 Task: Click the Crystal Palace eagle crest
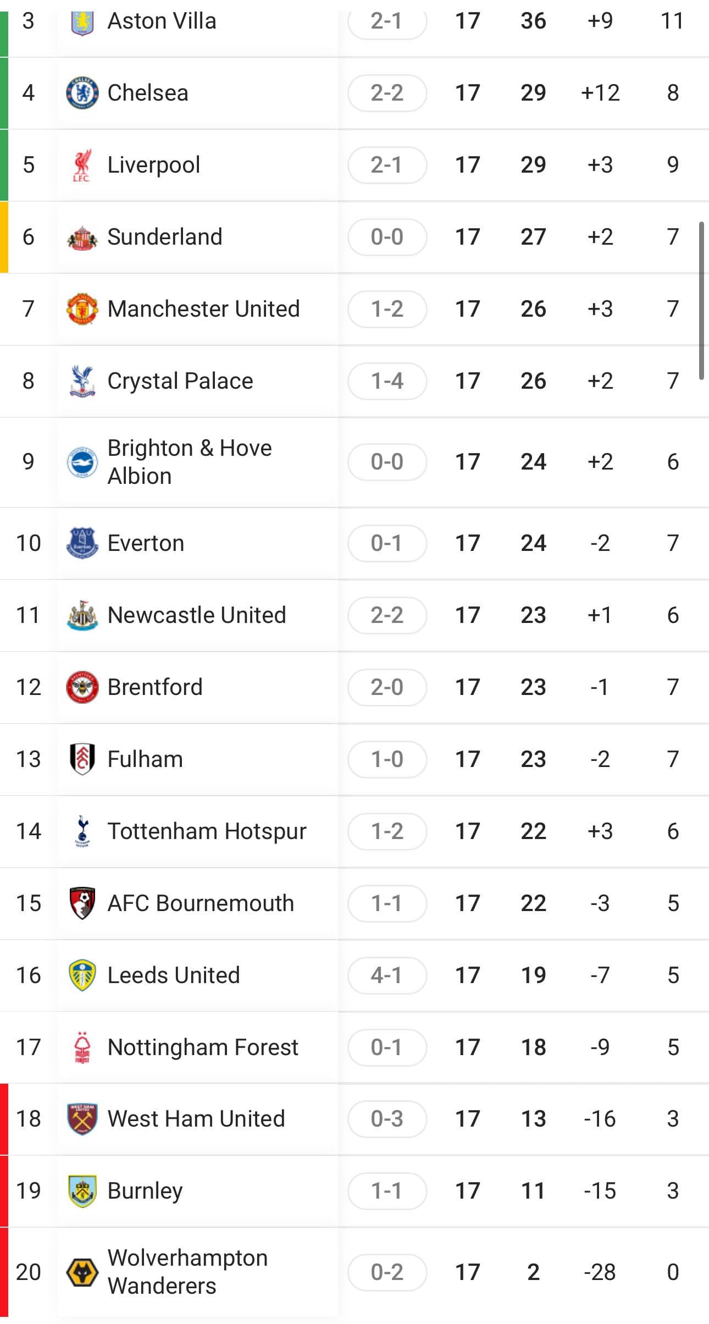pyautogui.click(x=82, y=381)
